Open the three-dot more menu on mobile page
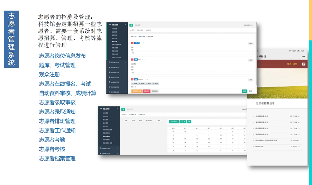Screen dimensions: 312x185 (x=303, y=56)
